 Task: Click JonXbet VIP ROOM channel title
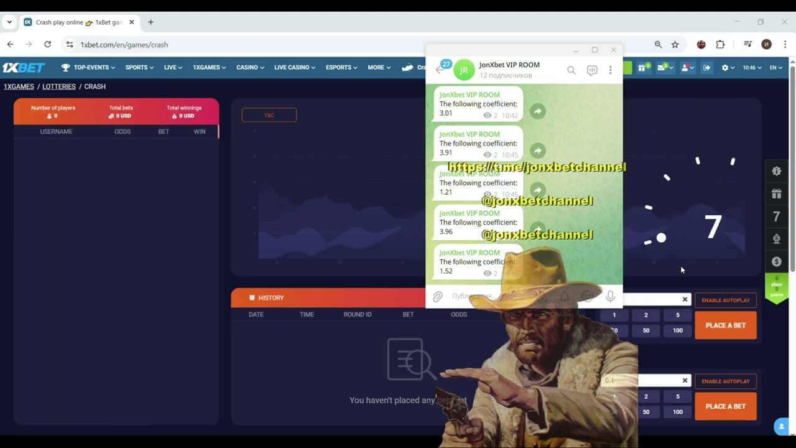click(x=509, y=65)
